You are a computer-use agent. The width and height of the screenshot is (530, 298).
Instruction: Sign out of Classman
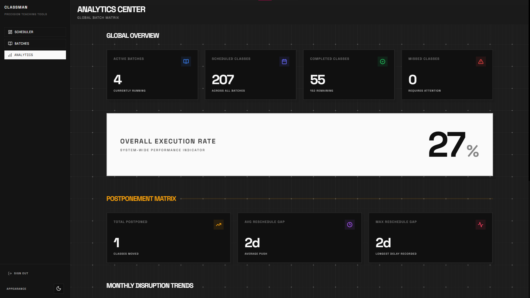21,273
